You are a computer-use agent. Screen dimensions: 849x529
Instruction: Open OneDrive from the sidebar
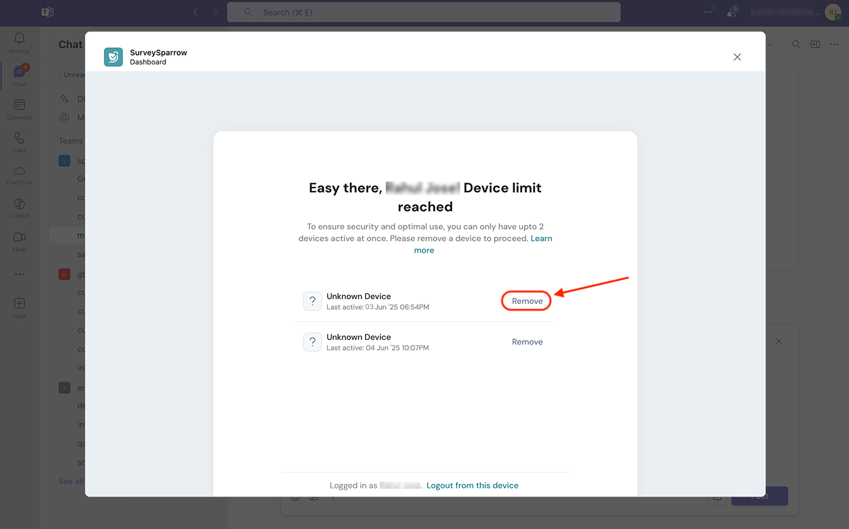coord(19,174)
